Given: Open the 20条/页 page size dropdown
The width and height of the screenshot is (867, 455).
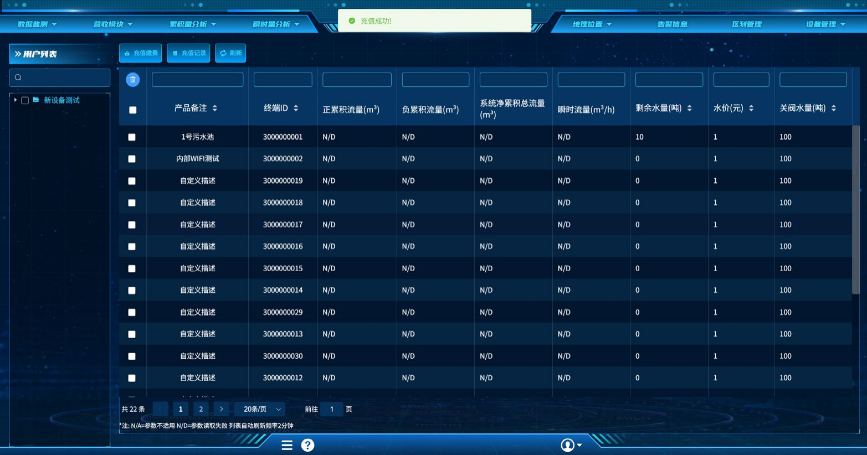Looking at the screenshot, I should click(260, 409).
